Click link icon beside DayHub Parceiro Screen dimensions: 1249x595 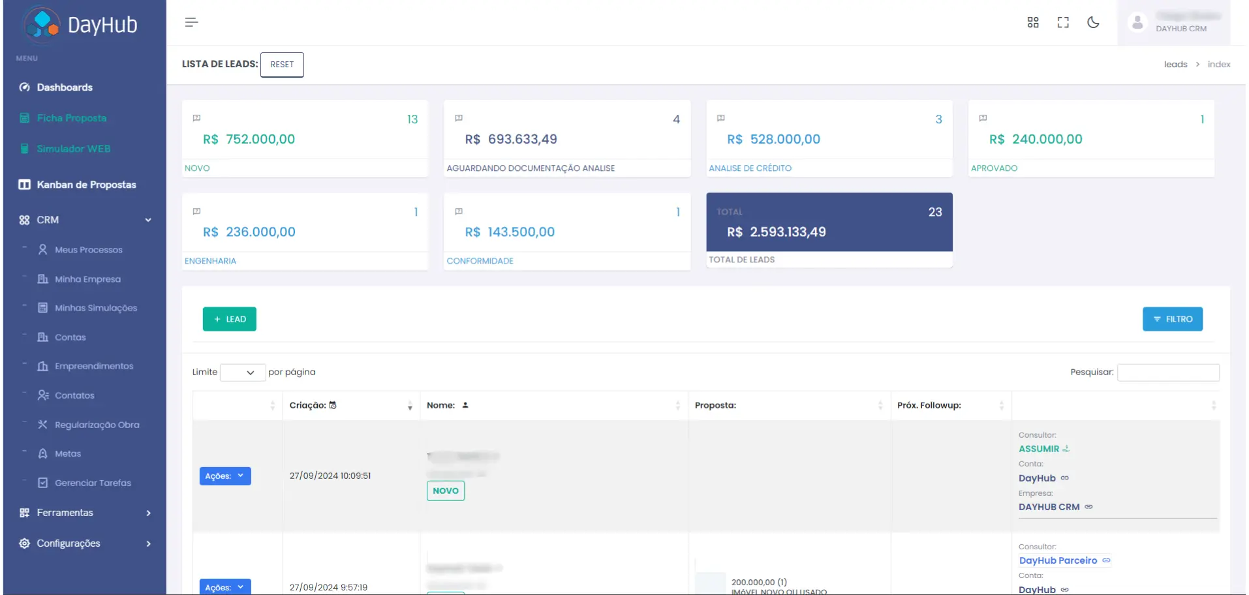point(1106,560)
